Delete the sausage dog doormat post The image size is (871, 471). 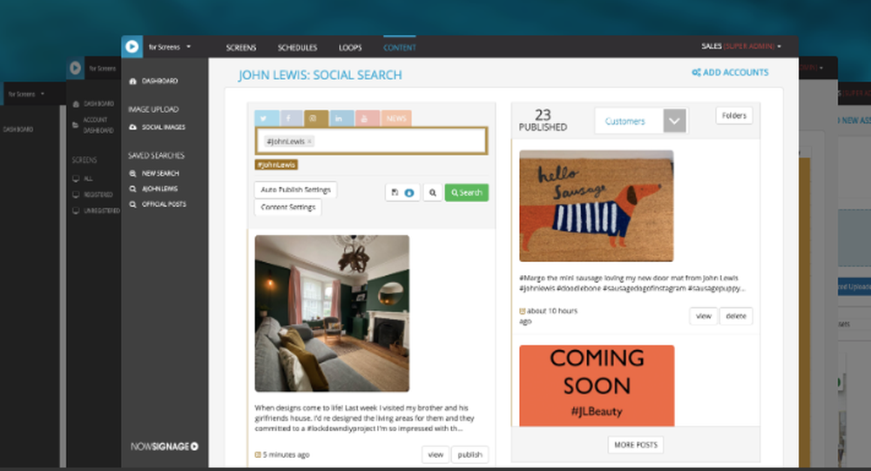coord(736,316)
